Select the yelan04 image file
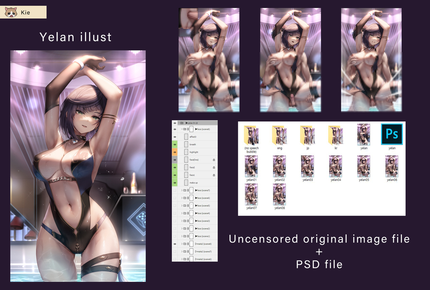This screenshot has width=430, height=290. tap(336, 168)
